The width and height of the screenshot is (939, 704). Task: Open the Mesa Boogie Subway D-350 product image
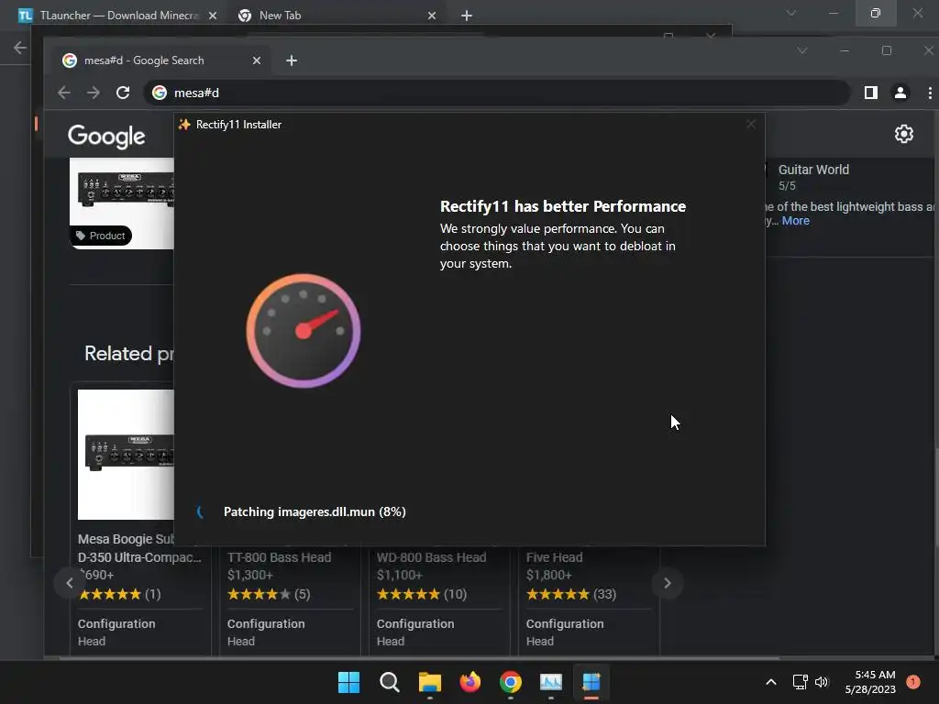(x=126, y=455)
